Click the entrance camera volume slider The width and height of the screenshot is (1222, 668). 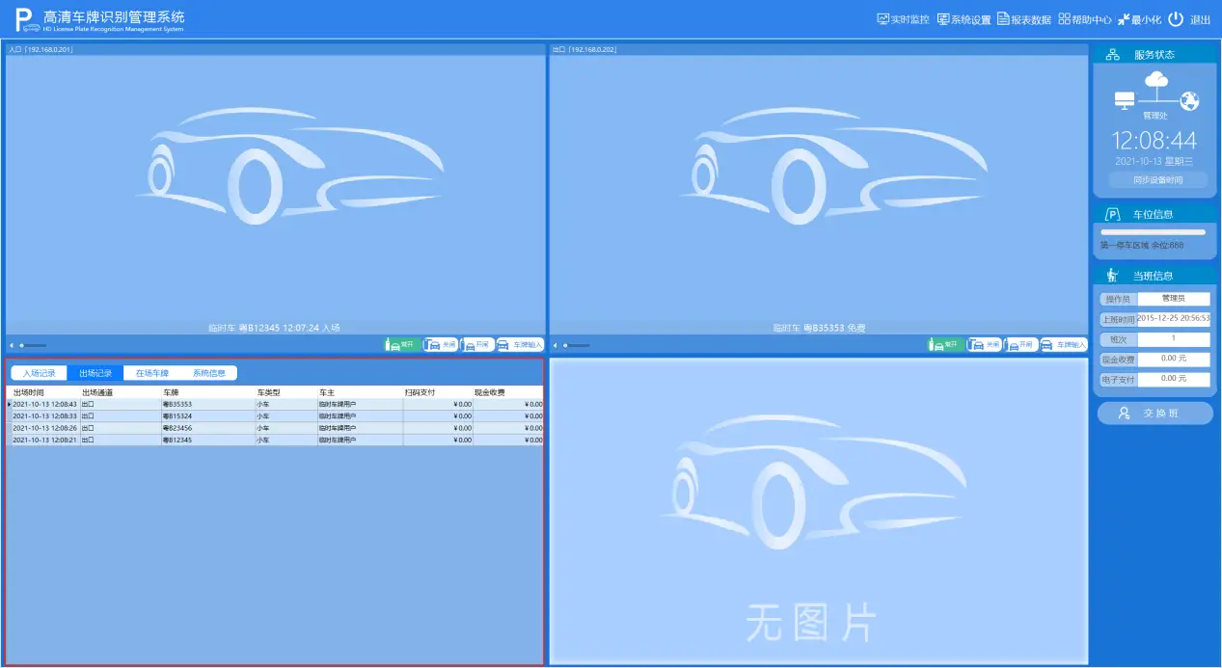tap(33, 345)
